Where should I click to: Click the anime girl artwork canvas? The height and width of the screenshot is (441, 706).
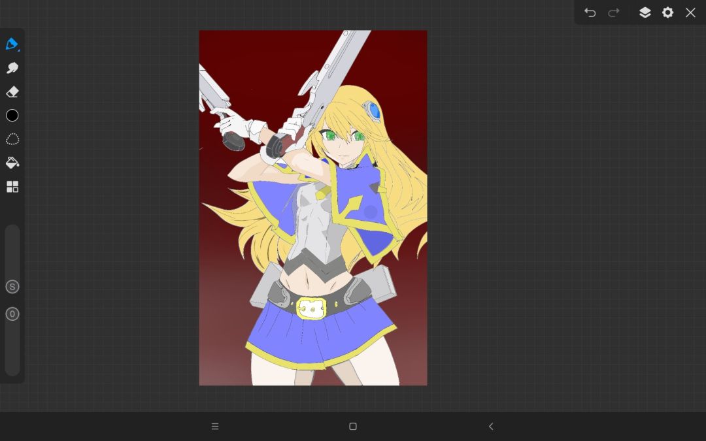[x=313, y=208]
